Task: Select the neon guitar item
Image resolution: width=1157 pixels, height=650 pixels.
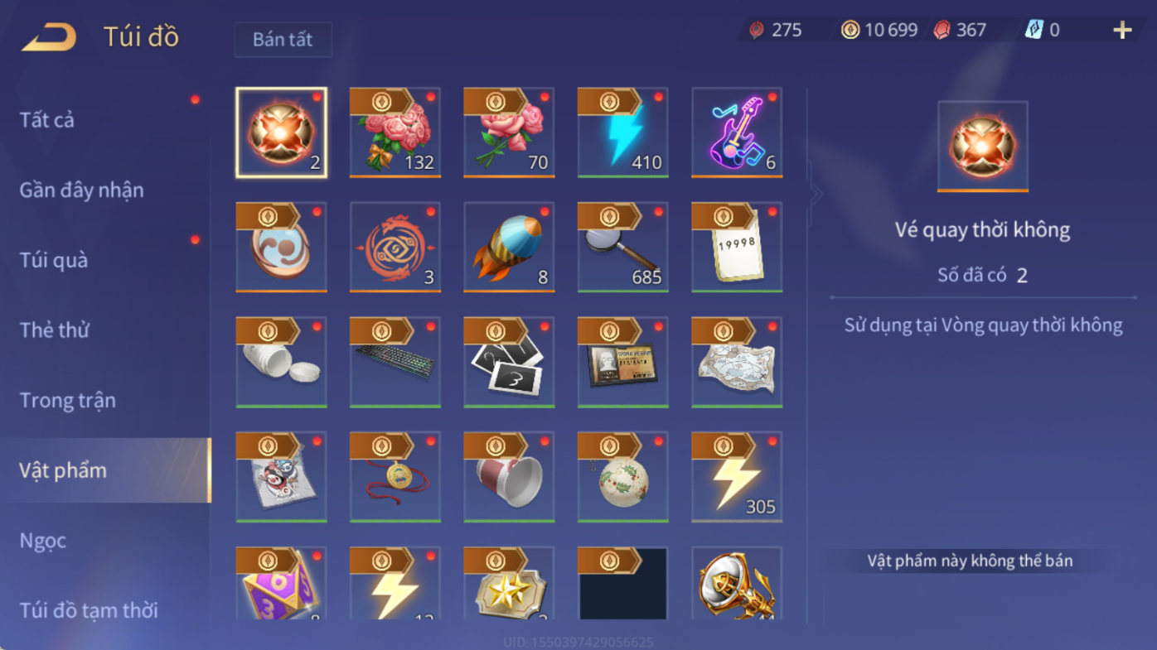Action: point(737,132)
